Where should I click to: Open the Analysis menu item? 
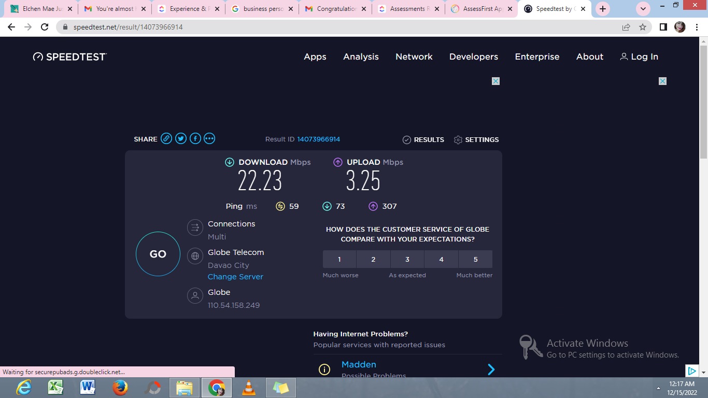tap(361, 56)
